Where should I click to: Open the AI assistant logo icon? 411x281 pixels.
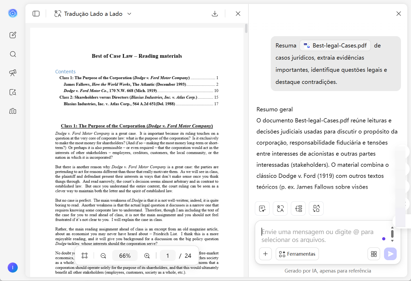click(13, 13)
